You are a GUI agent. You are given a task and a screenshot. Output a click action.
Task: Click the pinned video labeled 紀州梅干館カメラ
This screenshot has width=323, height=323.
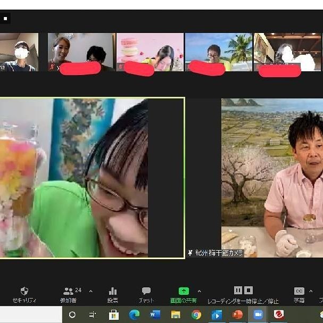tap(272, 176)
